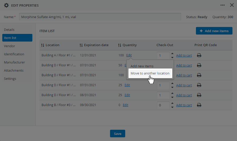The height and width of the screenshot is (141, 237).
Task: Edit quantity for the 08/31/2021 row
Action: click(x=127, y=95)
